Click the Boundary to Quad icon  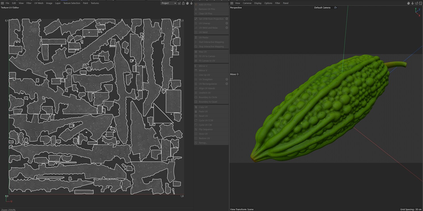pos(196,102)
